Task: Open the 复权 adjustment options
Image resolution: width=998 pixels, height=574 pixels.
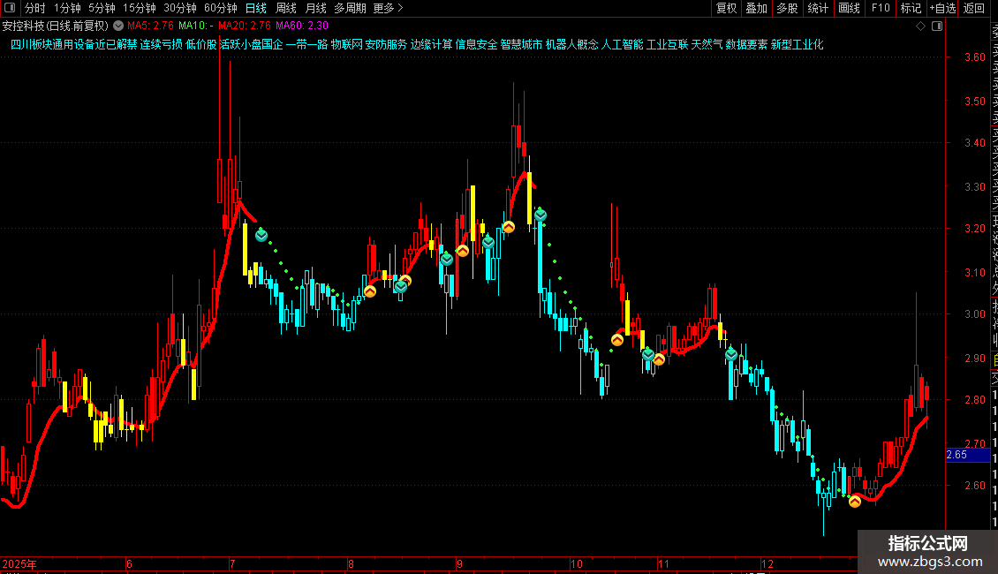Action: [726, 8]
